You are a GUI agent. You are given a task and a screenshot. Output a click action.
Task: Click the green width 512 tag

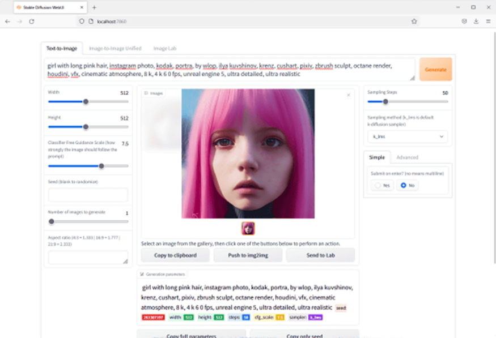[189, 317]
